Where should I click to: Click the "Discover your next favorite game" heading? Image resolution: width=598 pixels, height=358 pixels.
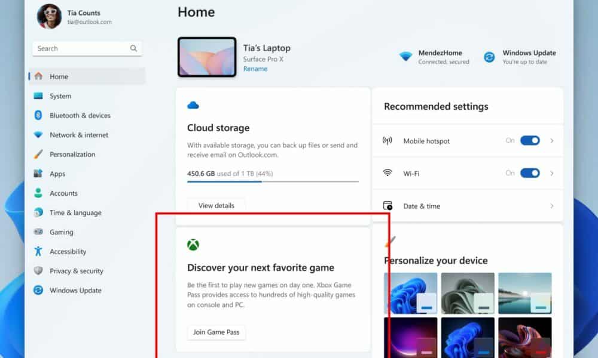click(261, 268)
